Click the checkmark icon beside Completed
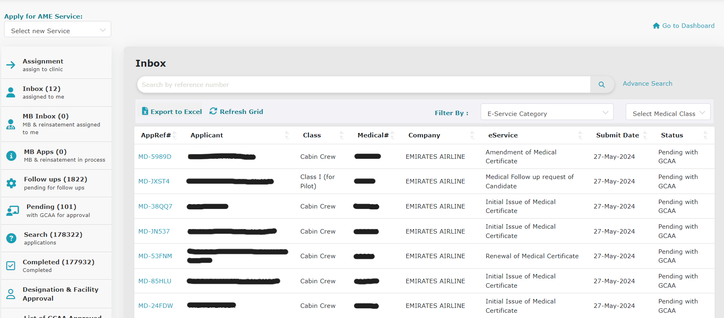 (11, 265)
